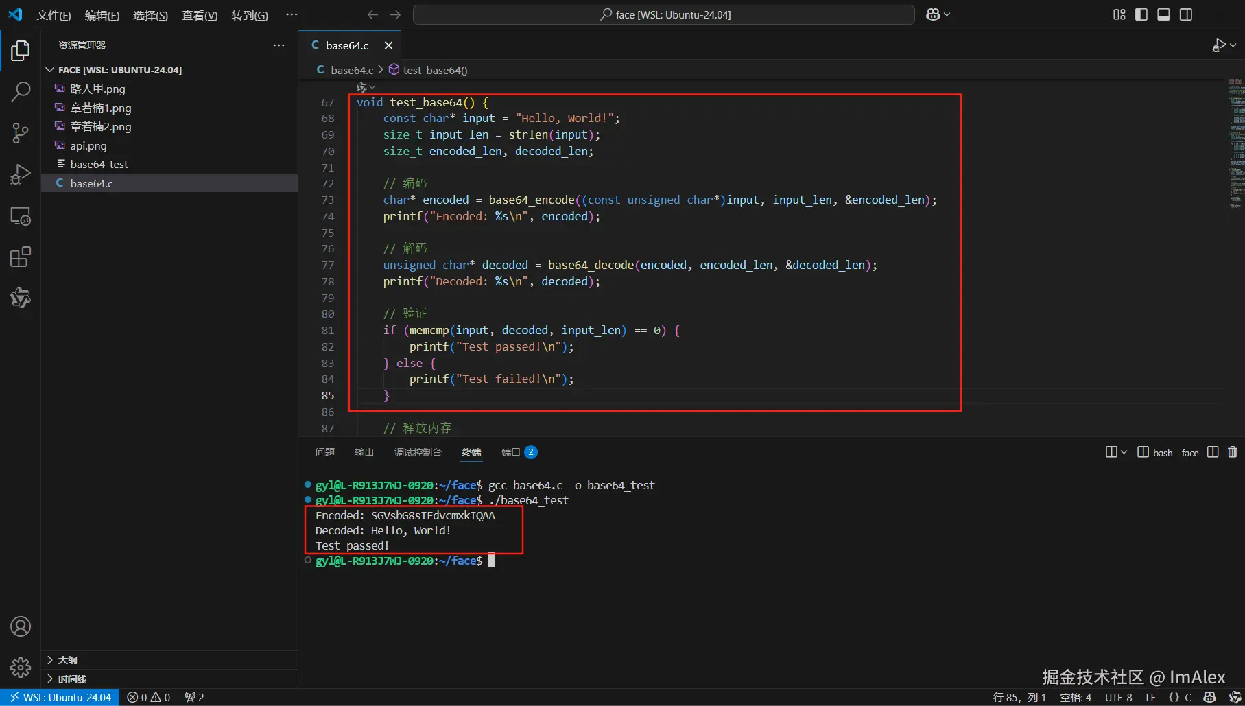Toggle the bottom panel layout button
Screen dimensions: 1245x706
[1163, 14]
